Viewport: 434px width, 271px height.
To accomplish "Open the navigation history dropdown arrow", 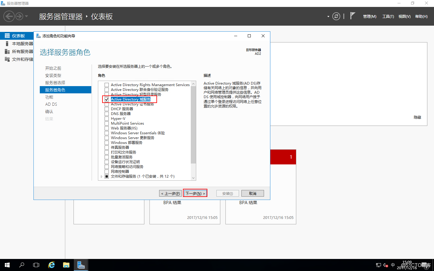I will point(27,16).
